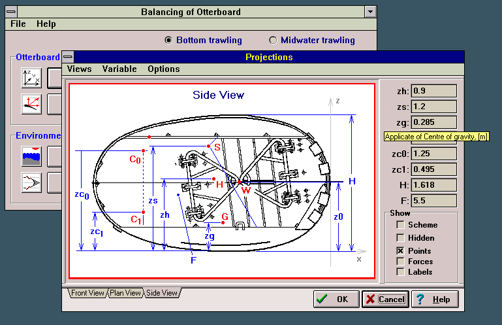
Task: Click the F value input field
Action: pos(434,201)
